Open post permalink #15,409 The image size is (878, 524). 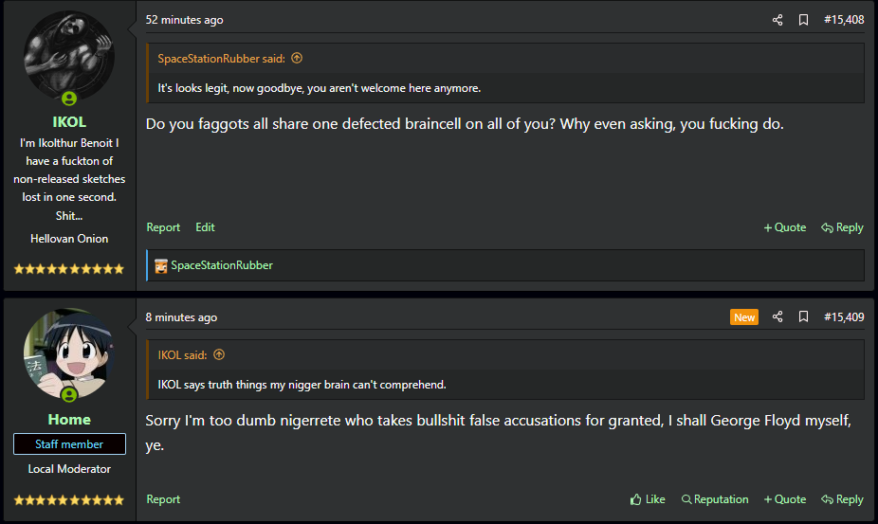pyautogui.click(x=844, y=317)
